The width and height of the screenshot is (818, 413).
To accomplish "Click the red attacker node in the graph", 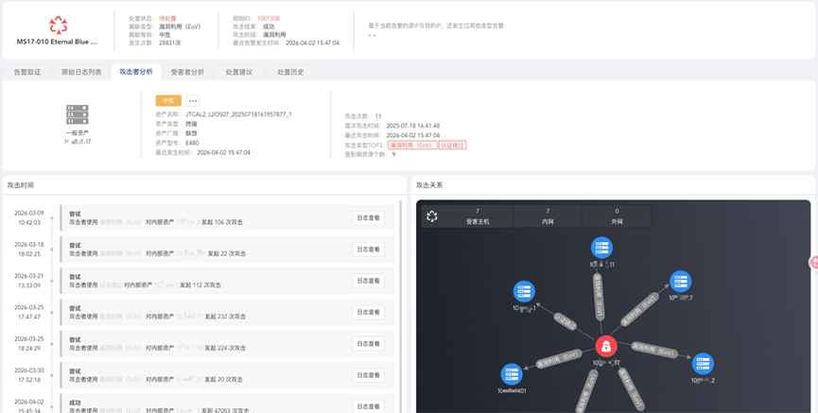I will pyautogui.click(x=605, y=346).
